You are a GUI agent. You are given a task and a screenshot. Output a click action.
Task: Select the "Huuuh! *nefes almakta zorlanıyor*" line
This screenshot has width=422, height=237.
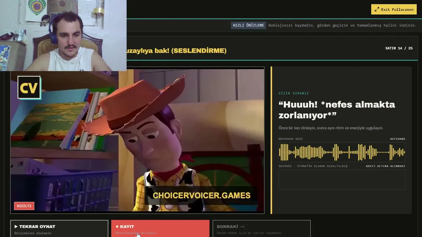pyautogui.click(x=337, y=110)
